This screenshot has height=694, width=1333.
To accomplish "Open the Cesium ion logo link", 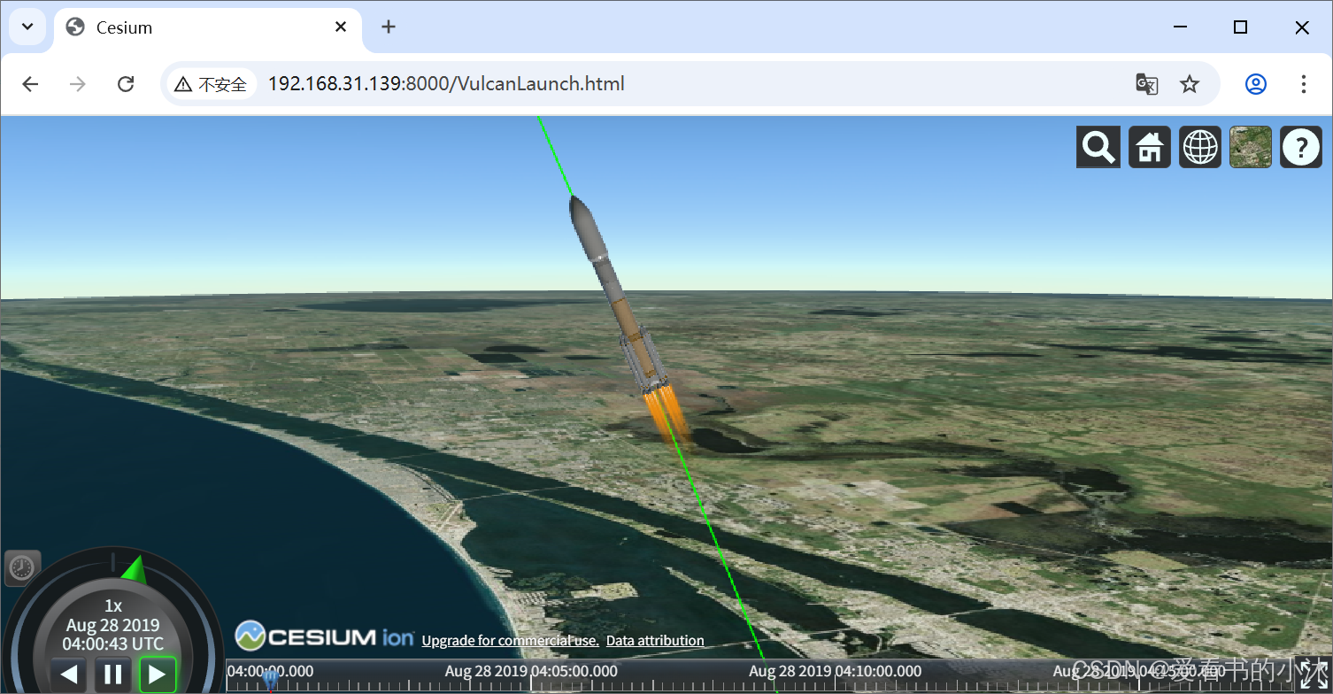I will click(324, 636).
